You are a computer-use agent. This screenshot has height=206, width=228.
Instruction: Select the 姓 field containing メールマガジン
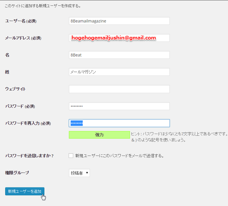[119, 72]
